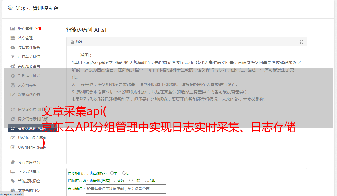The width and height of the screenshot is (337, 196).
Task: Click the refresh icon for 智能伪原创[AI版]
Action: click(x=13, y=128)
